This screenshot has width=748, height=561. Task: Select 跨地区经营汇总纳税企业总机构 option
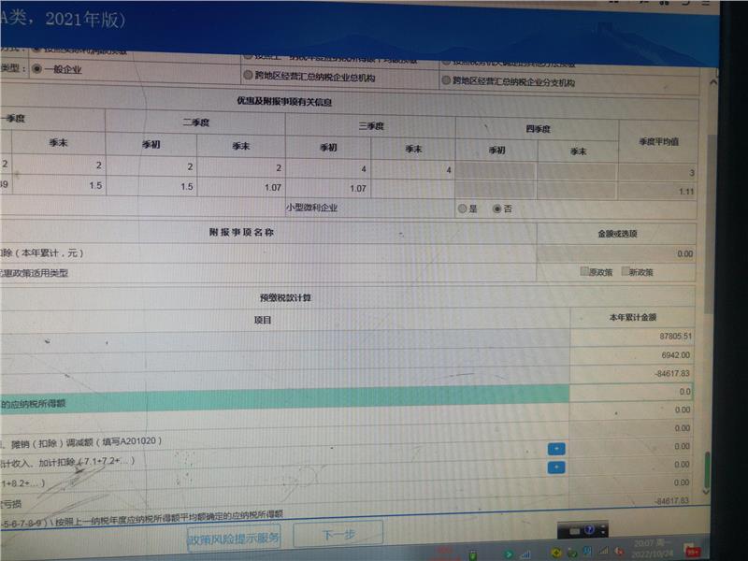(247, 74)
